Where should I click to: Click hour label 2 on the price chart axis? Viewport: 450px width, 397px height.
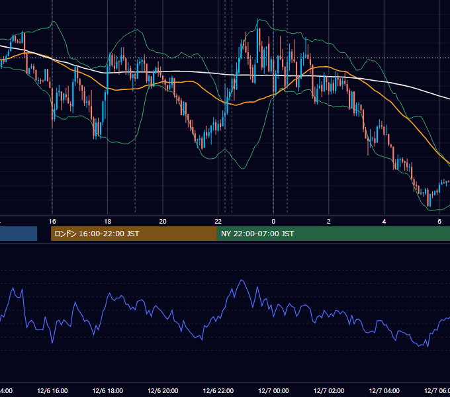[x=329, y=221]
